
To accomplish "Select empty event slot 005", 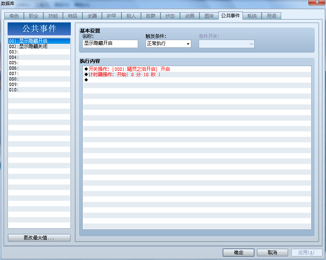I will click(x=39, y=62).
